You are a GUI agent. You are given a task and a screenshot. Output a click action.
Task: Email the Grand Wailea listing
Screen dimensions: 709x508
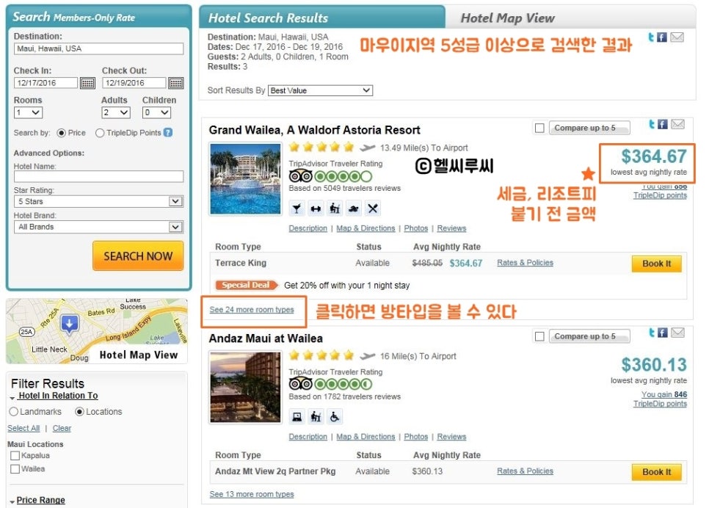click(677, 124)
